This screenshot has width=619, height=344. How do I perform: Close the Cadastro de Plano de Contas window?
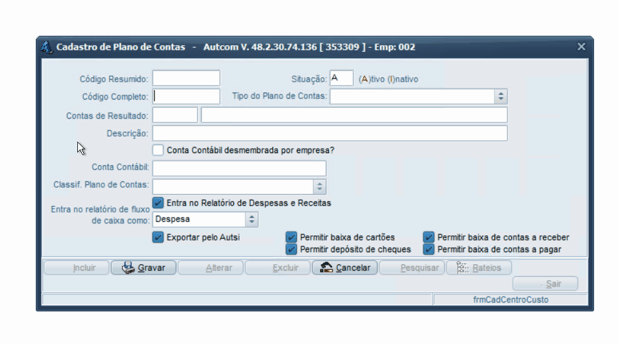coord(581,47)
